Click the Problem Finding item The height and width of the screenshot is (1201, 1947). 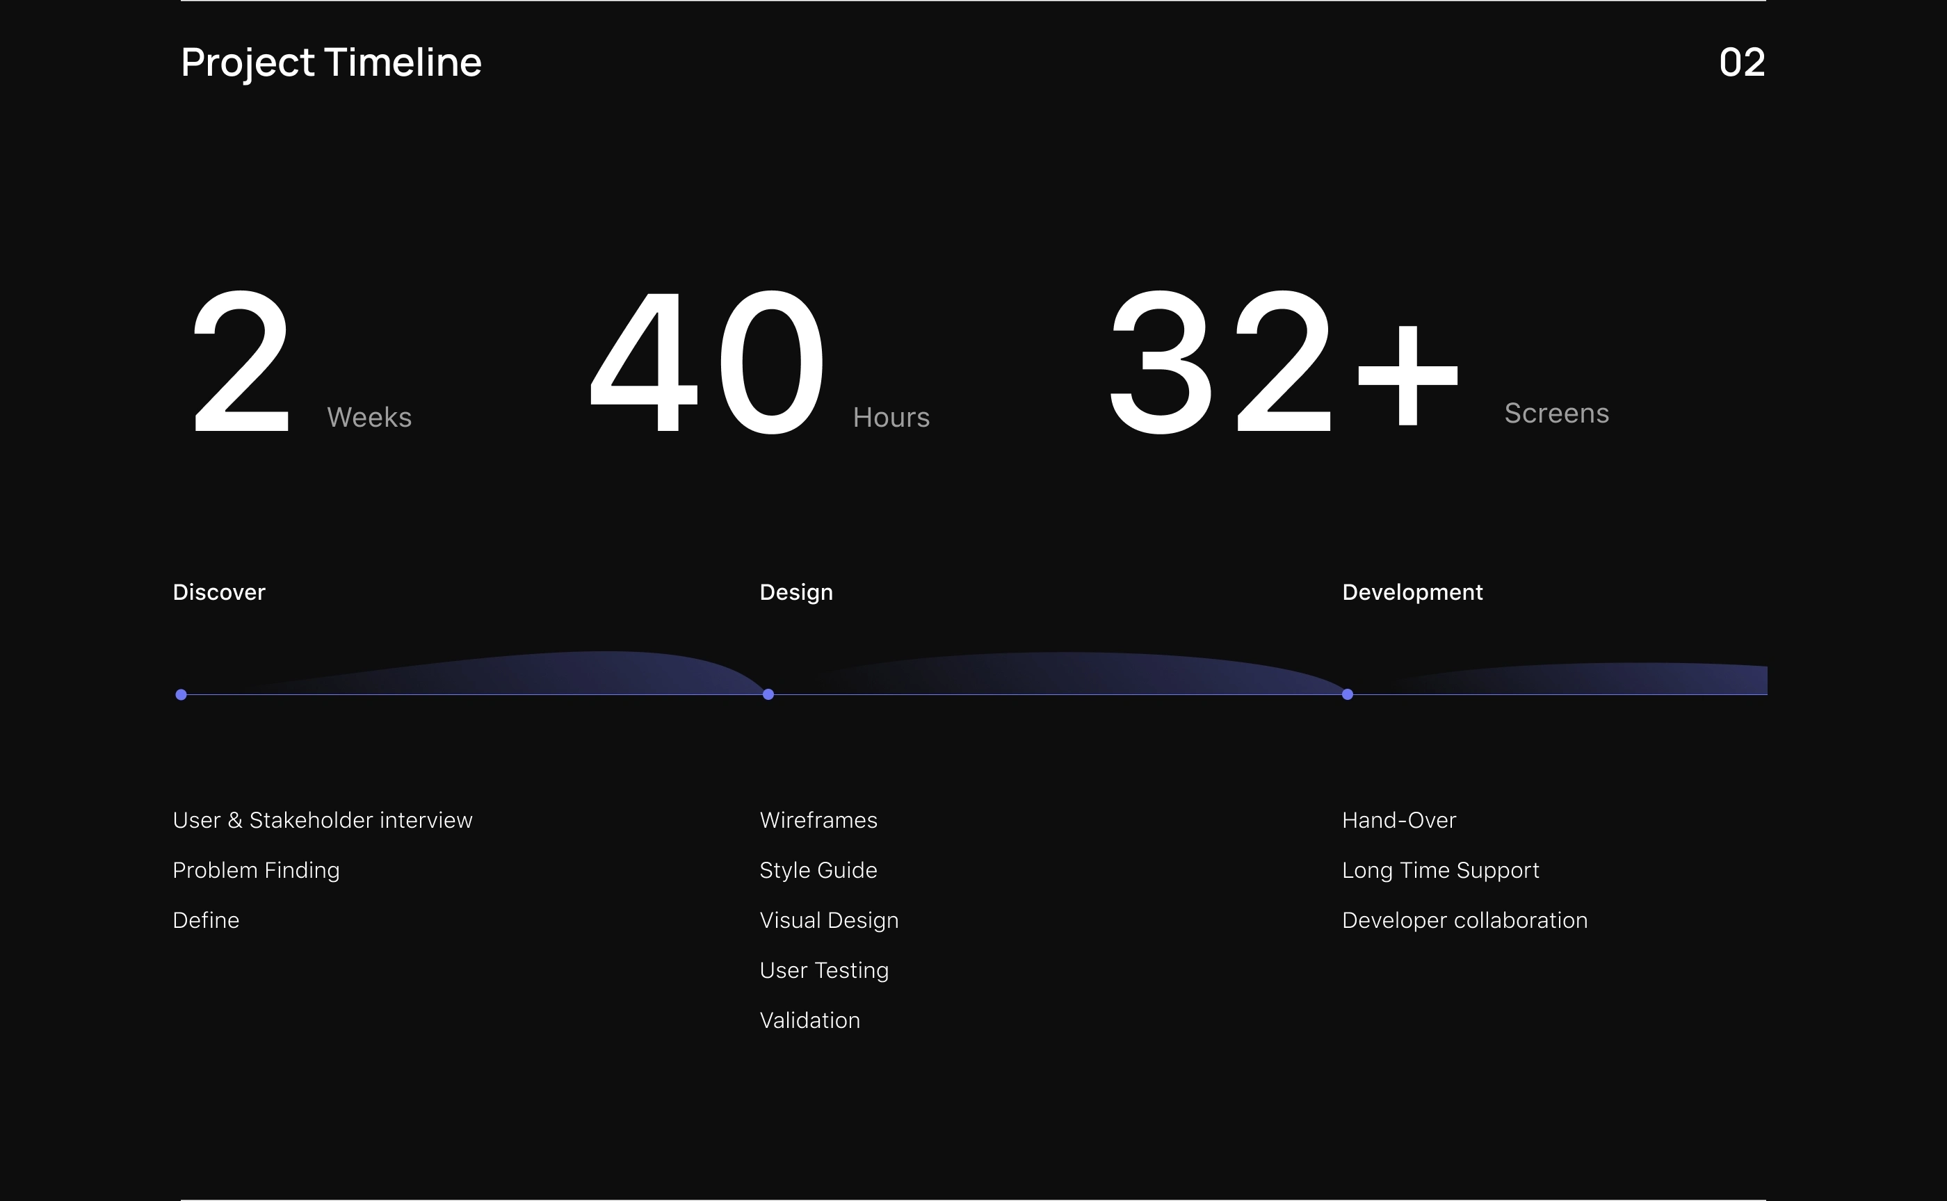coord(256,869)
